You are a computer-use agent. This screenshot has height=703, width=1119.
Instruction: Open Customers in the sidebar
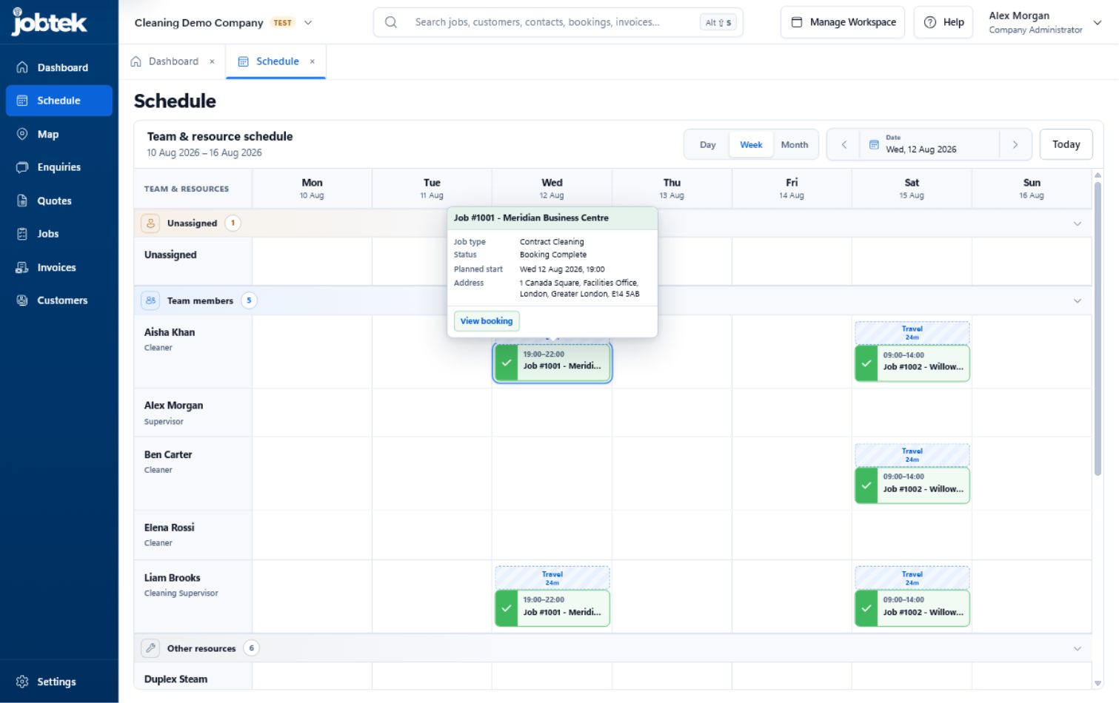[x=59, y=300]
